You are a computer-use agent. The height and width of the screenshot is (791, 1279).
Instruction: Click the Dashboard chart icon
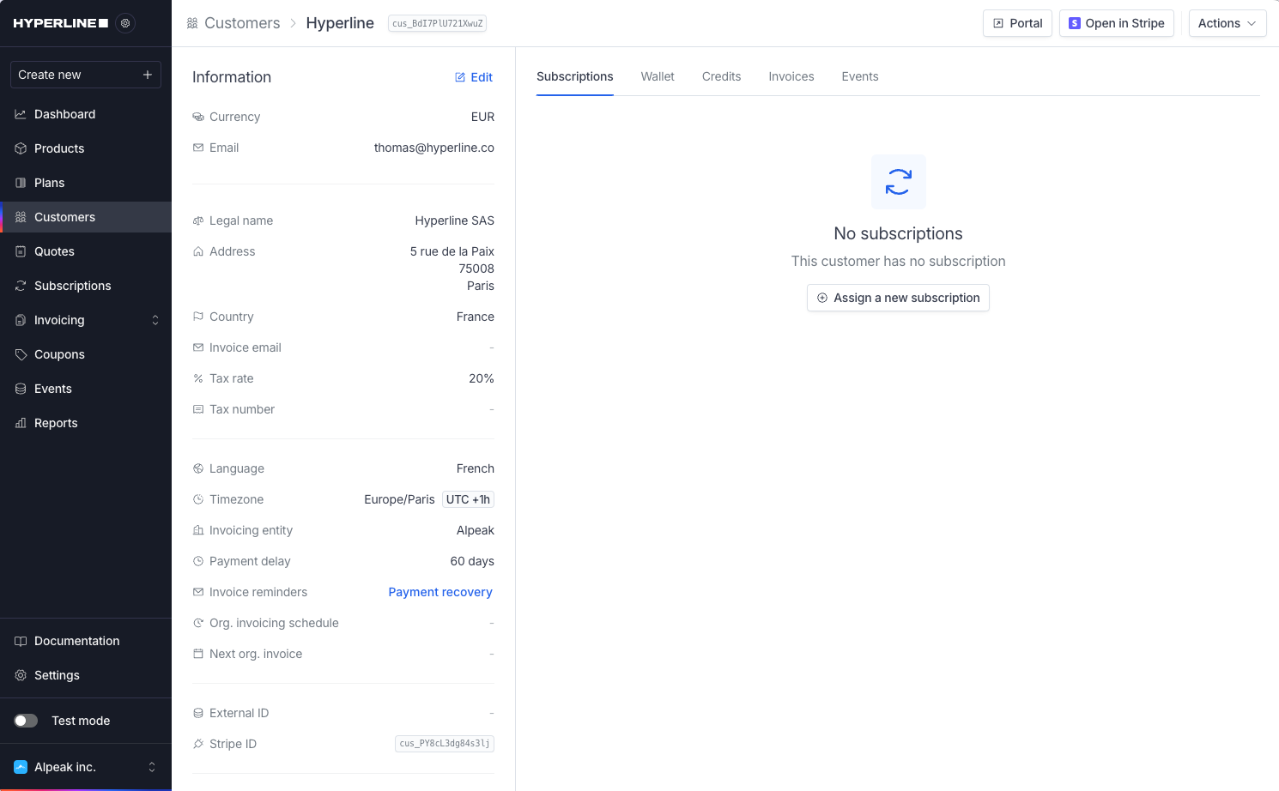click(21, 114)
